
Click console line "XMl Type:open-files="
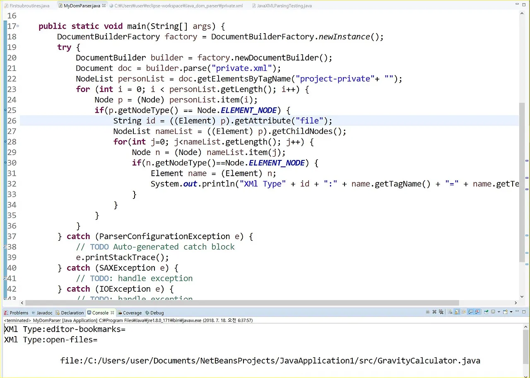coord(51,340)
